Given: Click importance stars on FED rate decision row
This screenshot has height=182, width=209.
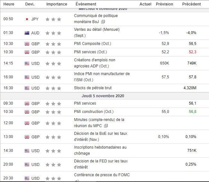Looking at the screenshot, I should pos(53,164).
